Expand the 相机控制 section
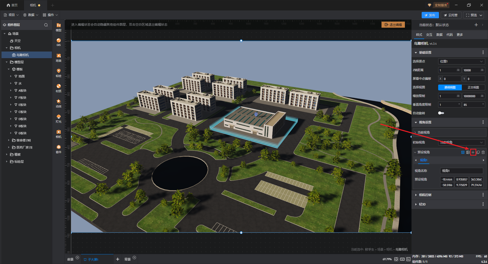Image resolution: width=488 pixels, height=264 pixels. pos(425,195)
